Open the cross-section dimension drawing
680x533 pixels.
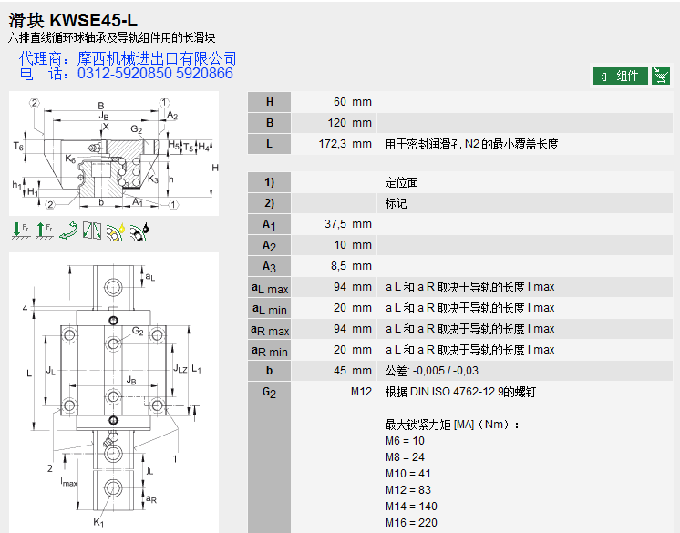click(115, 153)
